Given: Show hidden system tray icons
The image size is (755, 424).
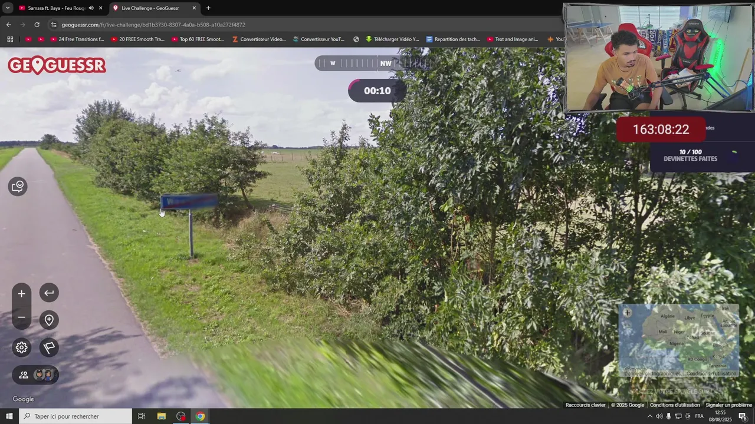Looking at the screenshot, I should [650, 416].
